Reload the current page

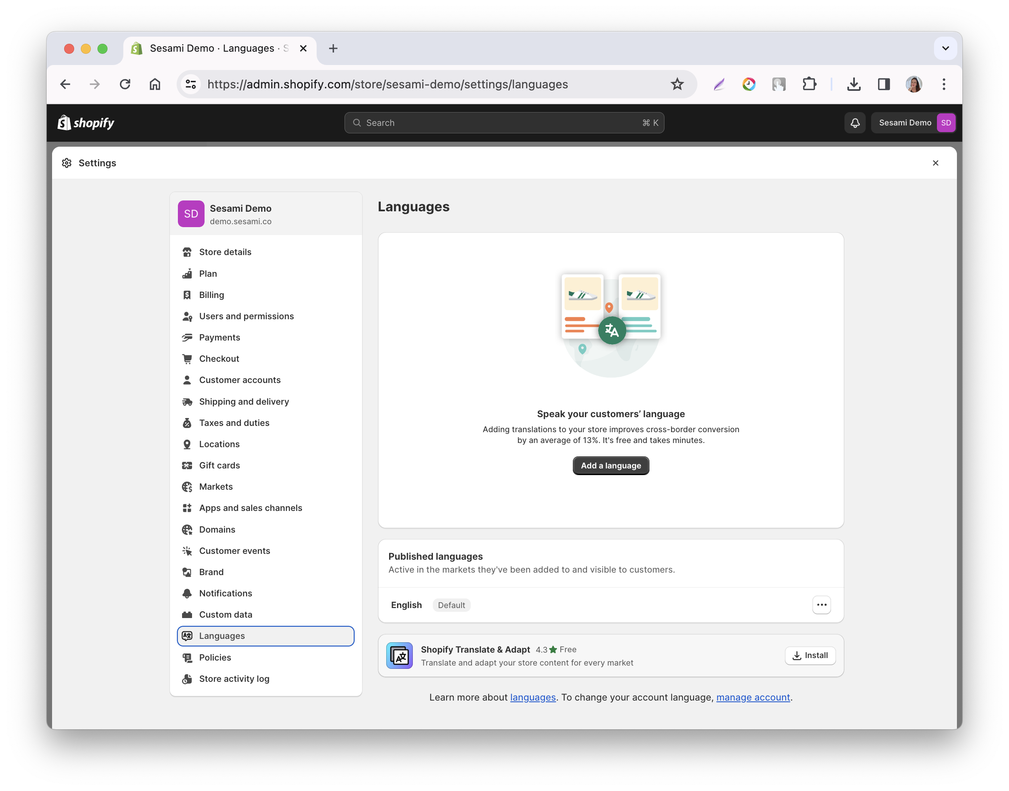(125, 84)
